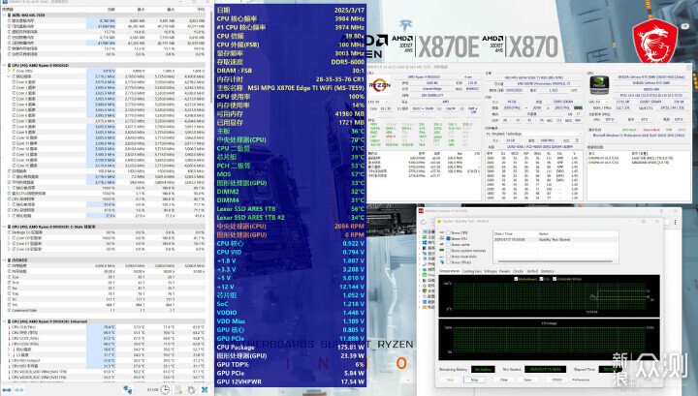Click the Stress GPU(s) graphics card icon
698x396 pixels.
(x=442, y=262)
